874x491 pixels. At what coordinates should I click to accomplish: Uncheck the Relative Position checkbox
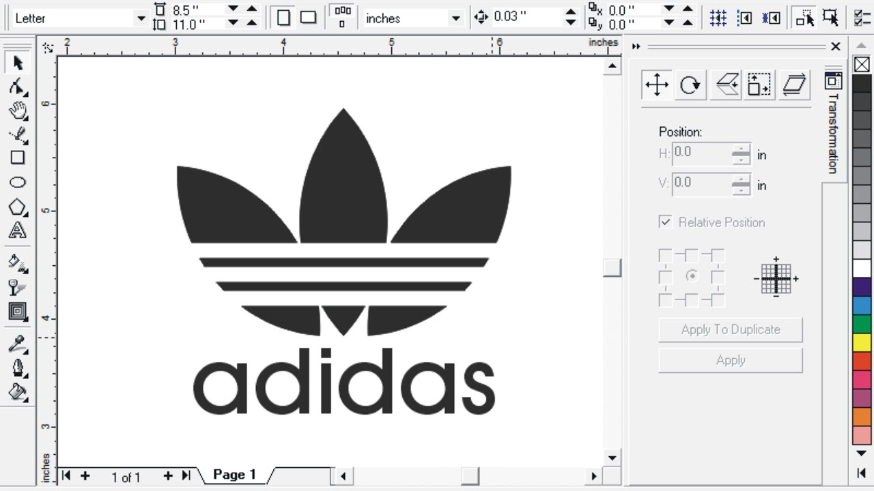click(x=665, y=222)
